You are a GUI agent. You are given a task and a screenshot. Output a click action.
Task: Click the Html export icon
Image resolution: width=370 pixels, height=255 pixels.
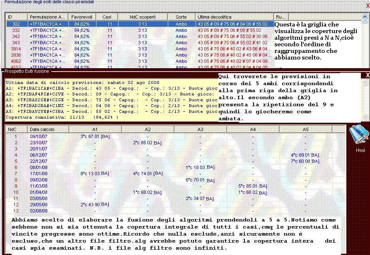click(x=359, y=136)
